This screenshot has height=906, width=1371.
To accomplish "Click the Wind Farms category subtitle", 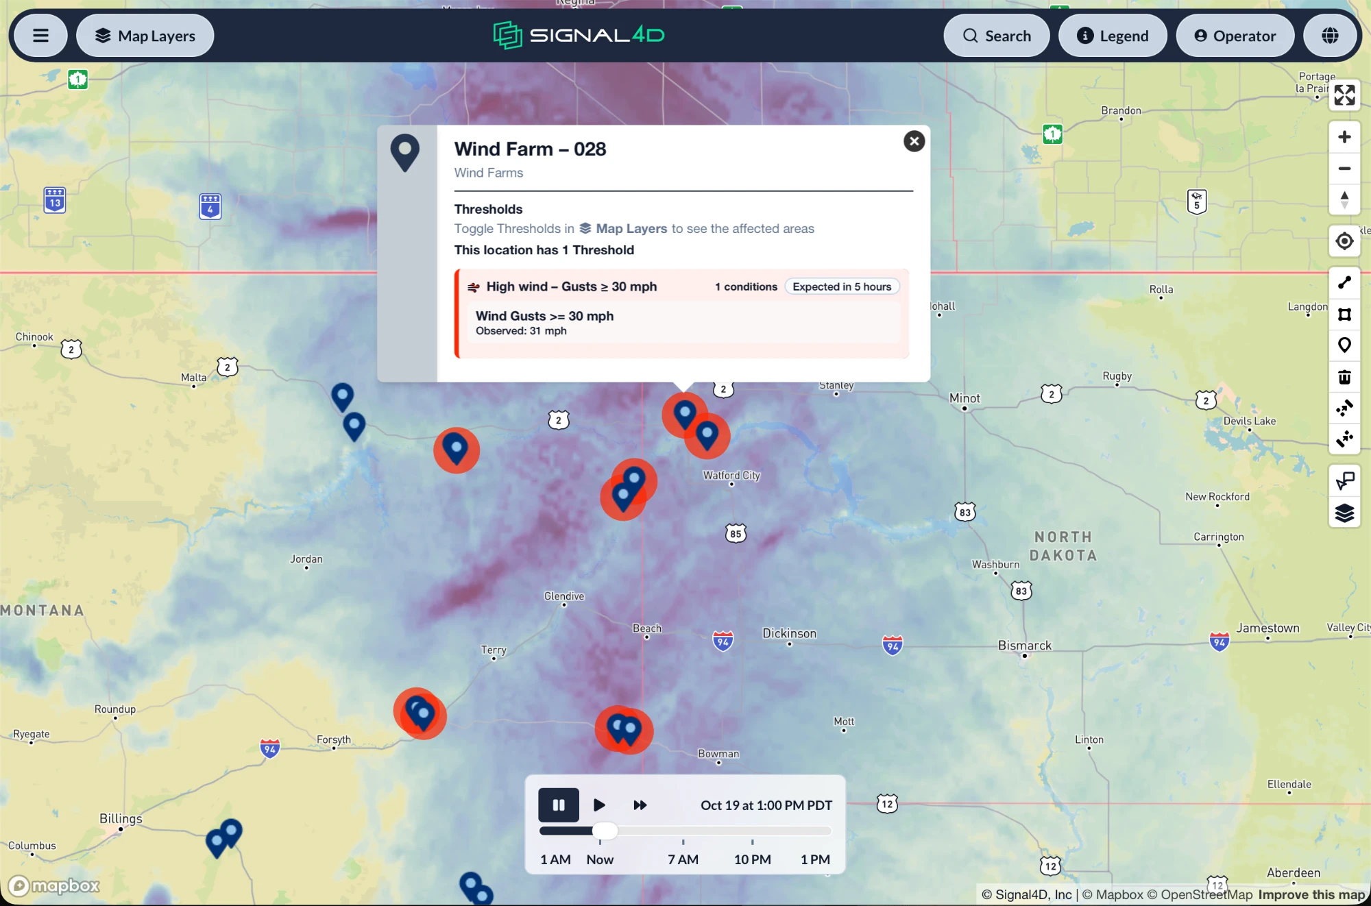I will [x=488, y=173].
